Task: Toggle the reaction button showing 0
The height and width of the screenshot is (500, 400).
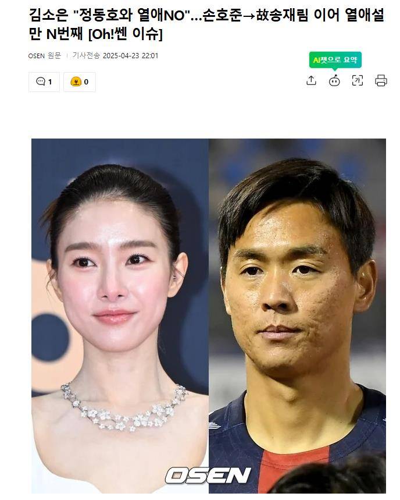Action: (x=80, y=82)
